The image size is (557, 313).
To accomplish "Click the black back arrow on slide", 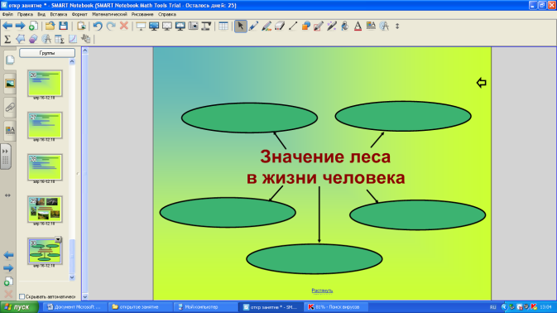I will [x=482, y=83].
